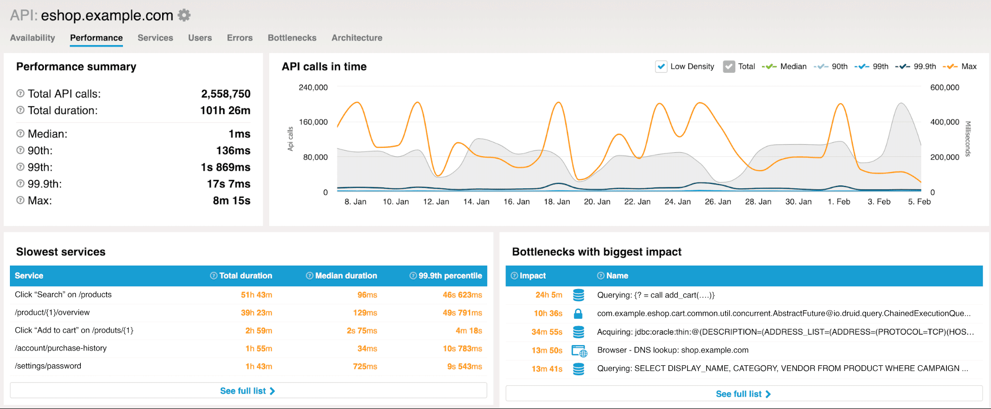
Task: Click help icon in Impact column header
Action: click(x=514, y=276)
